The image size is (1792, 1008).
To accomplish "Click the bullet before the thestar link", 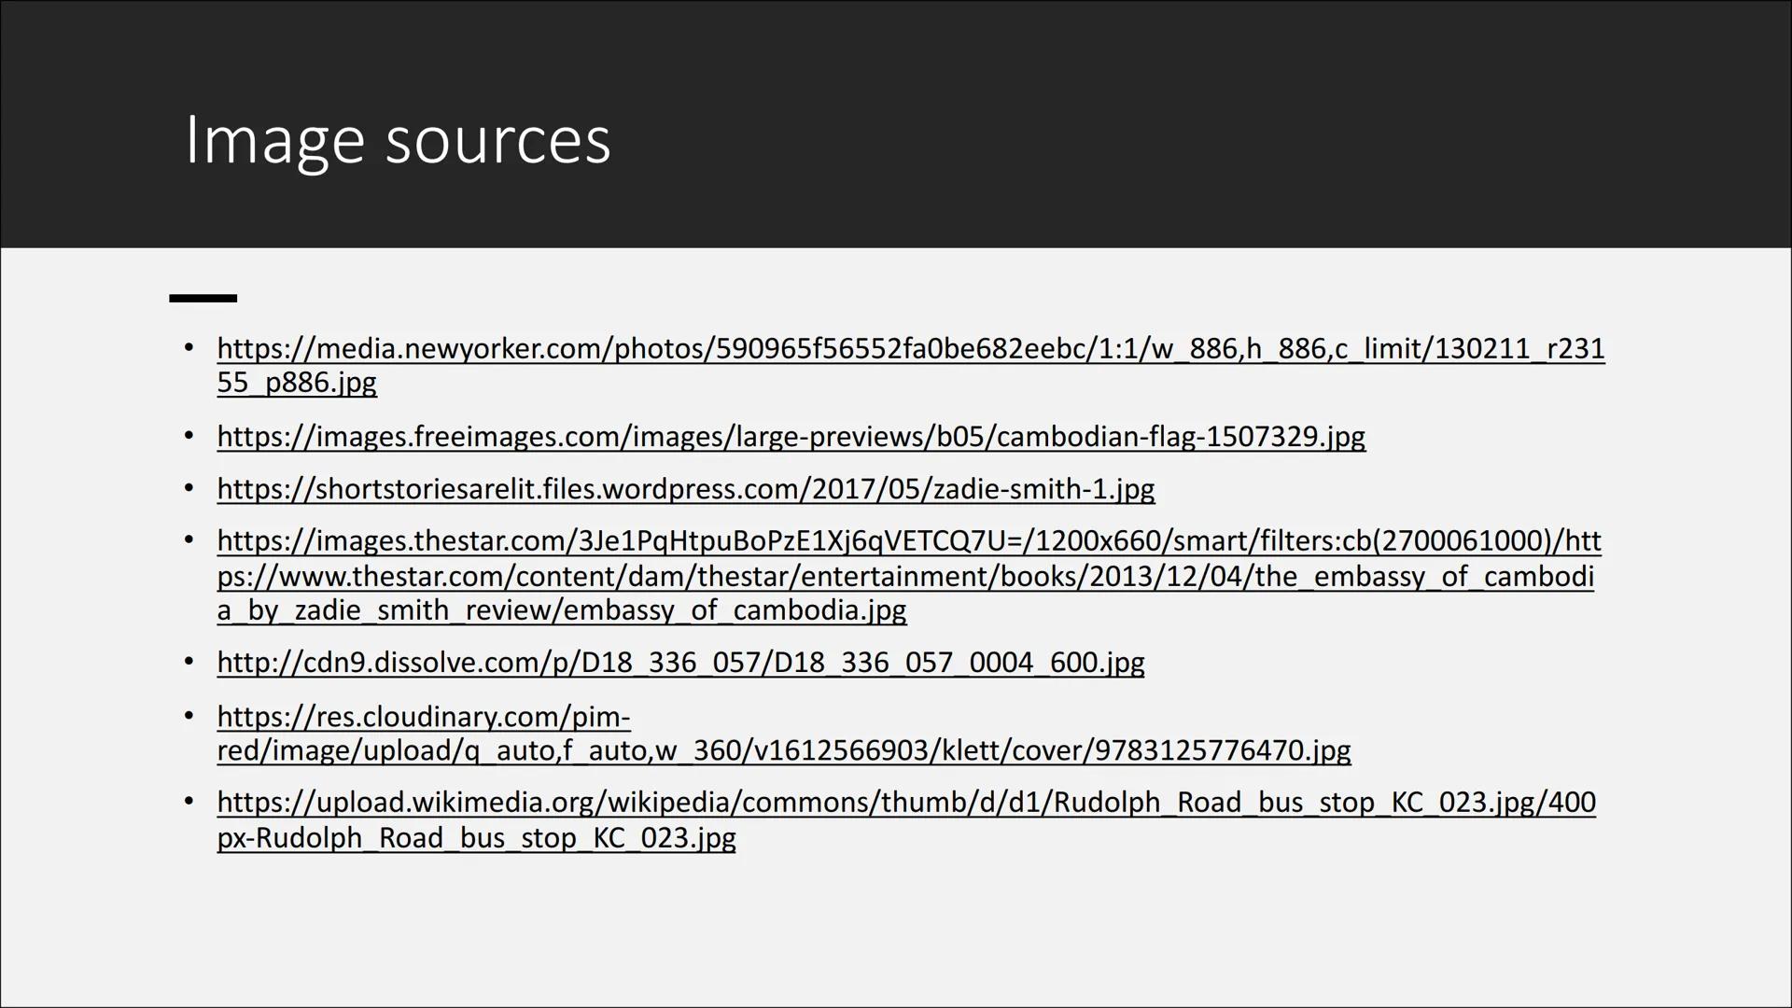I will pyautogui.click(x=189, y=541).
